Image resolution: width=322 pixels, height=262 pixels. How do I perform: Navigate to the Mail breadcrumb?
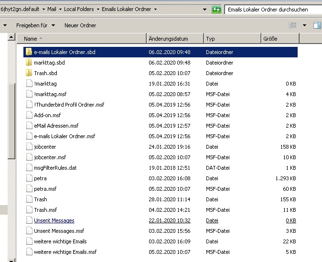coord(51,9)
